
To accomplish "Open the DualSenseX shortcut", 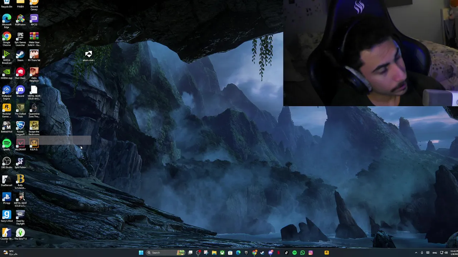I will tap(6, 181).
